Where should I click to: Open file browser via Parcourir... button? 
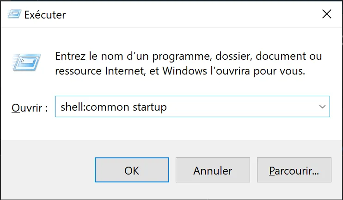pyautogui.click(x=294, y=170)
